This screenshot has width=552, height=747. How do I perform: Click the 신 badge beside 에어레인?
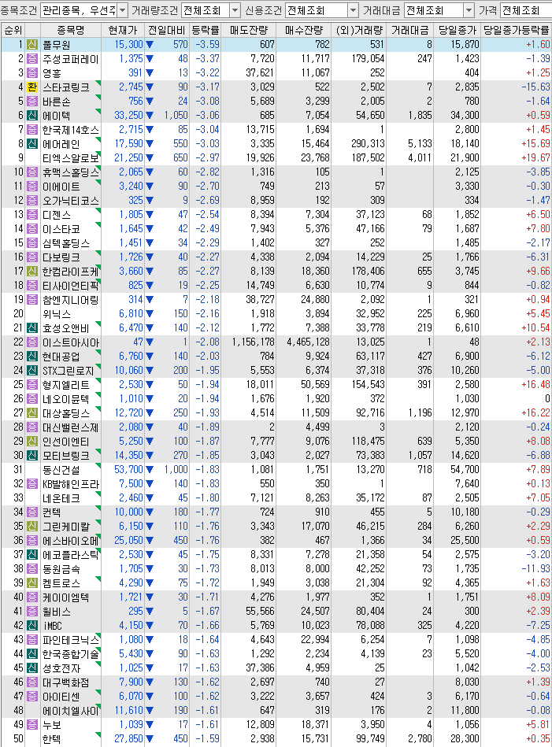[31, 143]
